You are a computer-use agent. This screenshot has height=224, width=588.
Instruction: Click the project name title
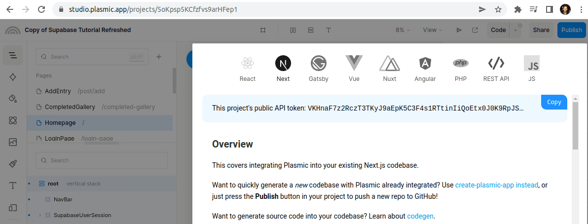[77, 30]
